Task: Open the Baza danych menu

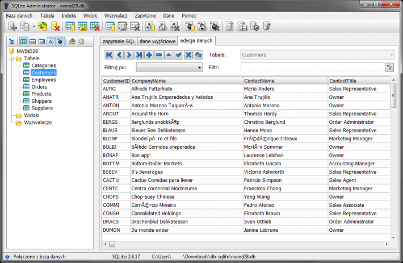Action: coord(19,16)
